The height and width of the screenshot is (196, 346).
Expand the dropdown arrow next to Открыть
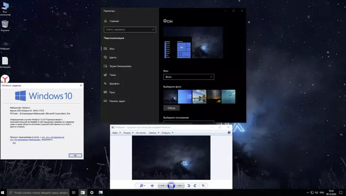tap(173, 133)
